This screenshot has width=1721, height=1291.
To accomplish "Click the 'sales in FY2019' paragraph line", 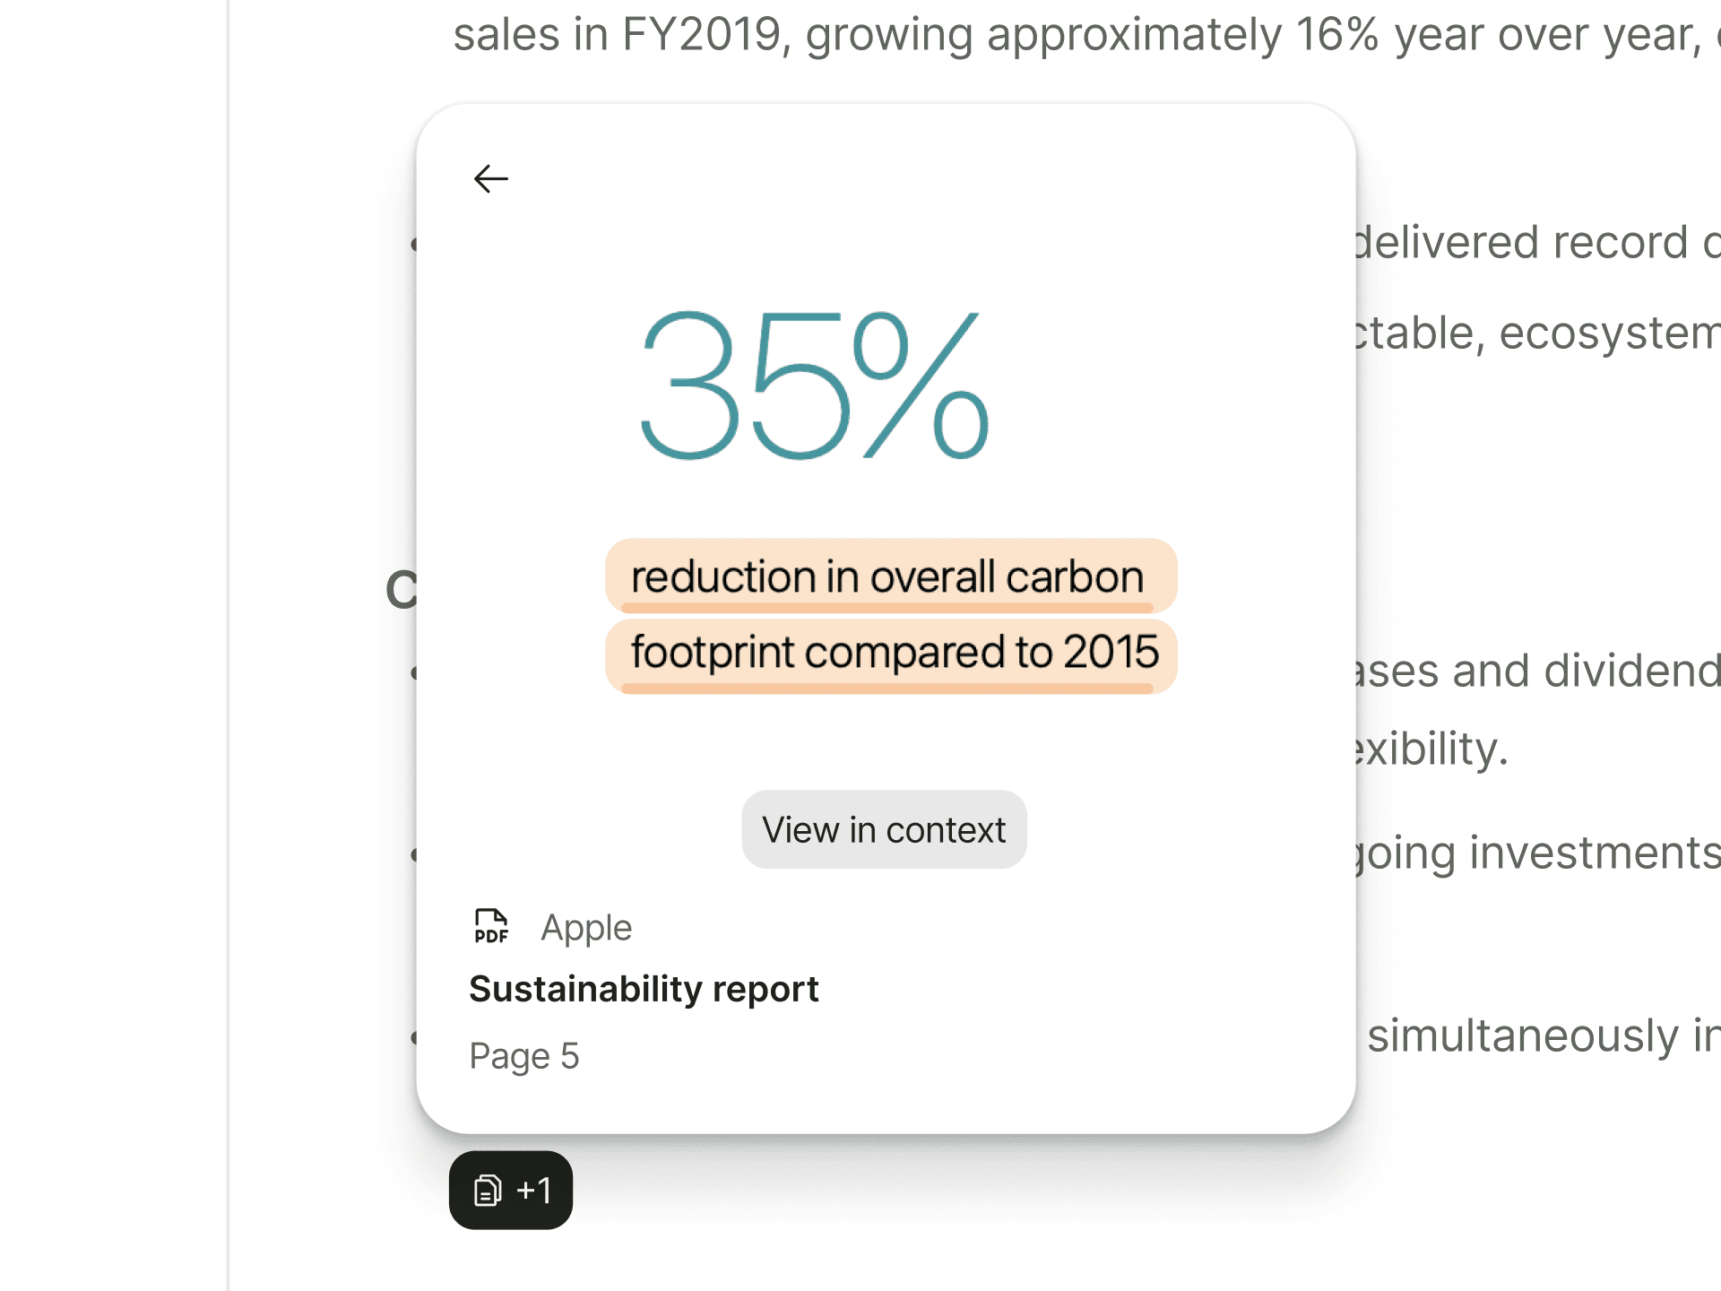I will 1076,36.
